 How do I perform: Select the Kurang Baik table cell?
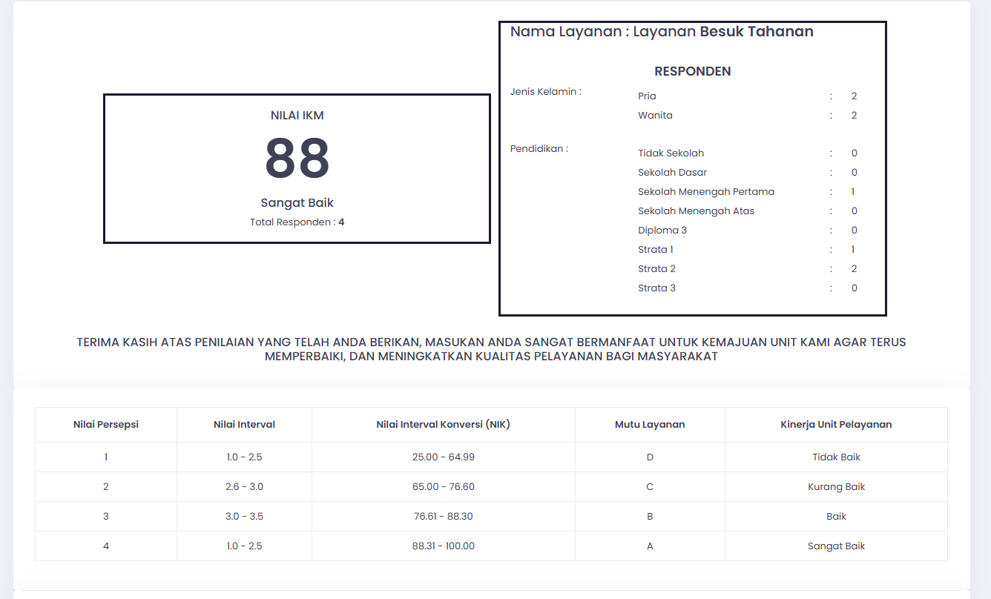pos(836,487)
